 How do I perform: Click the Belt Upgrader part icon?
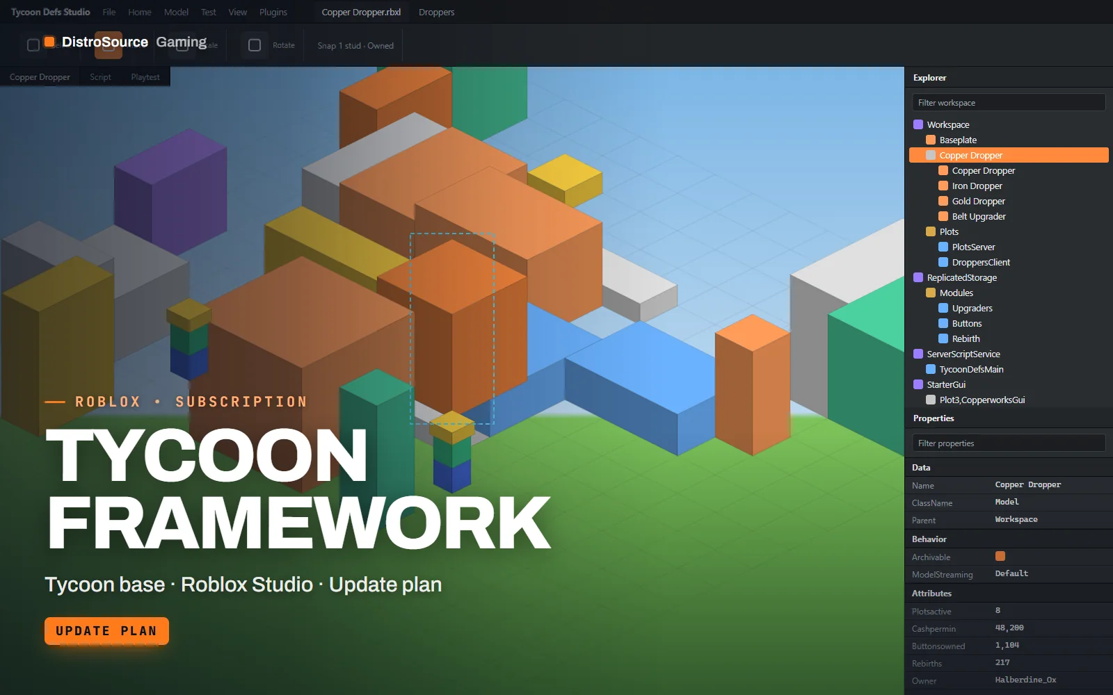pos(943,216)
